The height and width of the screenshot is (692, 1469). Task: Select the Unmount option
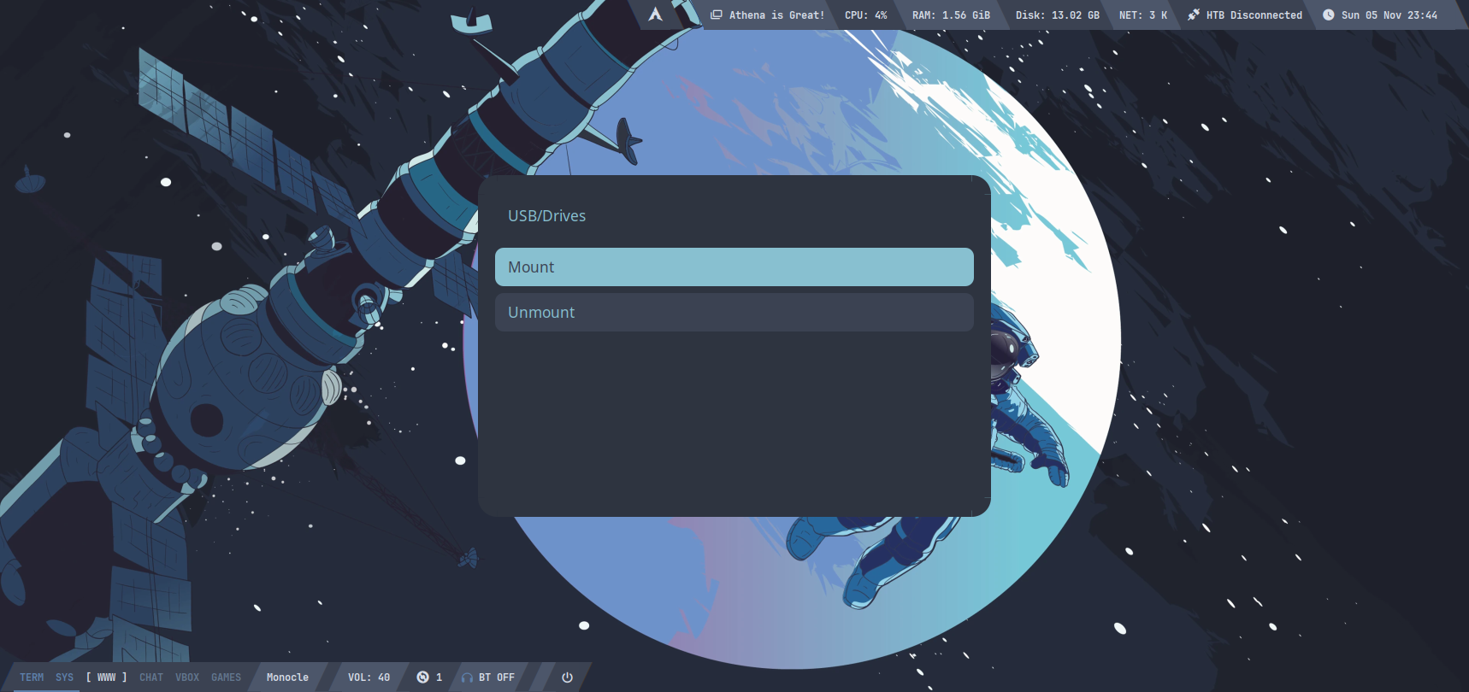734,313
